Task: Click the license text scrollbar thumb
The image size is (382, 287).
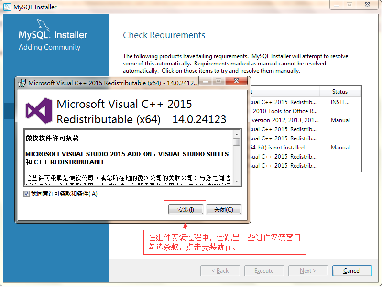Action: [237, 142]
